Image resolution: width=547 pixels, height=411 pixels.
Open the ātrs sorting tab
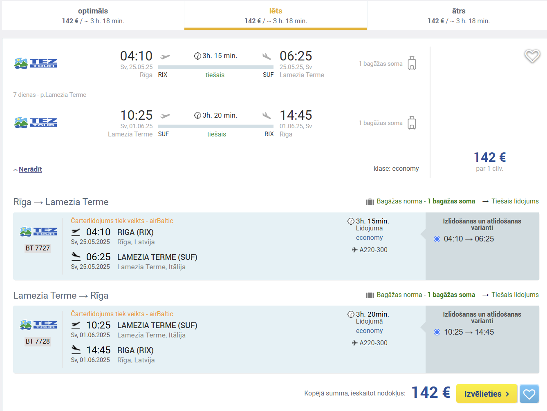point(458,16)
